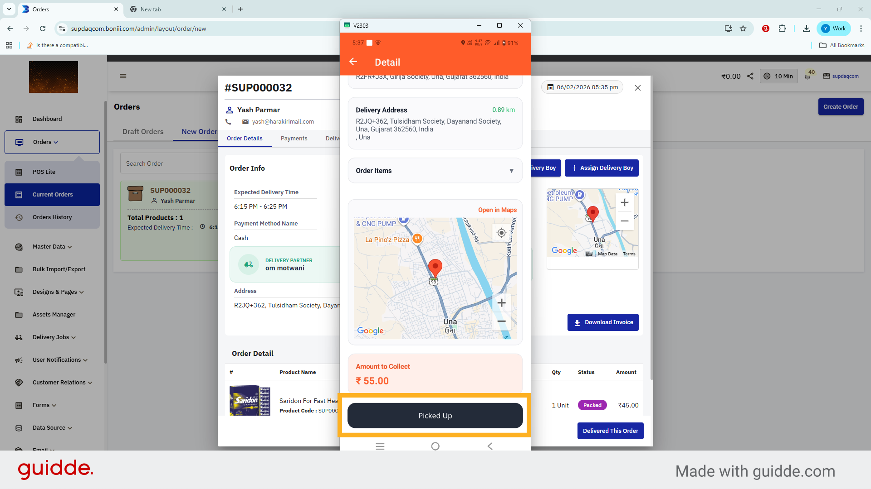Zoom in on the phone map
The height and width of the screenshot is (489, 871).
pyautogui.click(x=501, y=303)
